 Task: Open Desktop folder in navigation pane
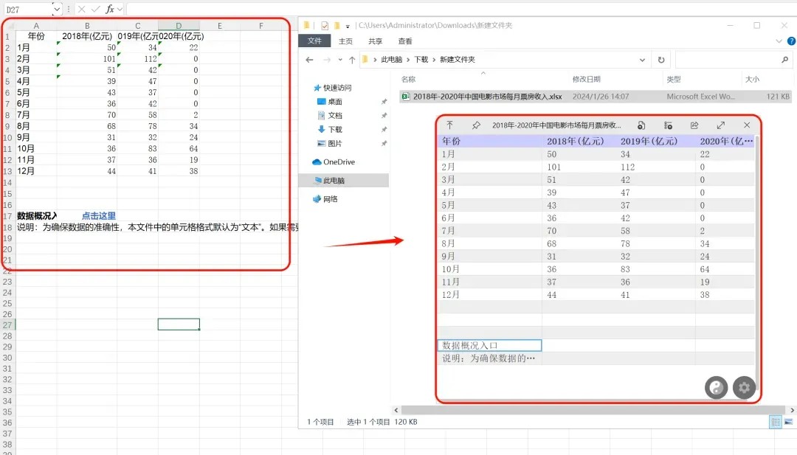[x=329, y=102]
